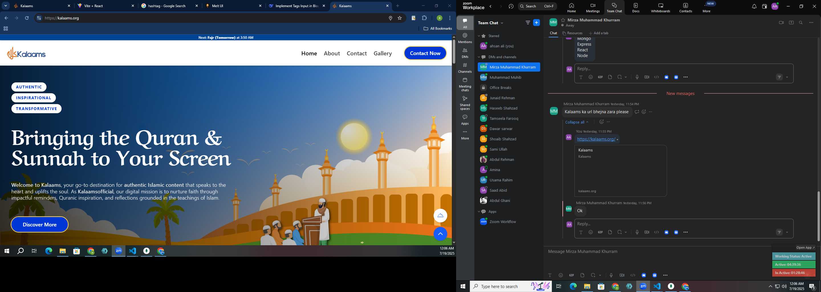Open Zoom notifications bell
This screenshot has width=821, height=292.
[754, 6]
